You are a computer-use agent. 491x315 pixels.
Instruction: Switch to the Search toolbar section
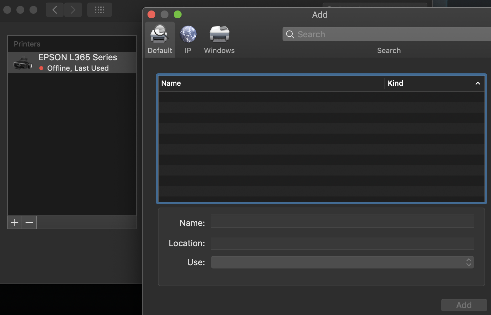(389, 50)
